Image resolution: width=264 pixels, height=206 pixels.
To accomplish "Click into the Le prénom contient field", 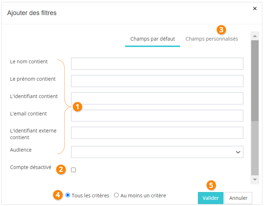I will pos(157,81).
